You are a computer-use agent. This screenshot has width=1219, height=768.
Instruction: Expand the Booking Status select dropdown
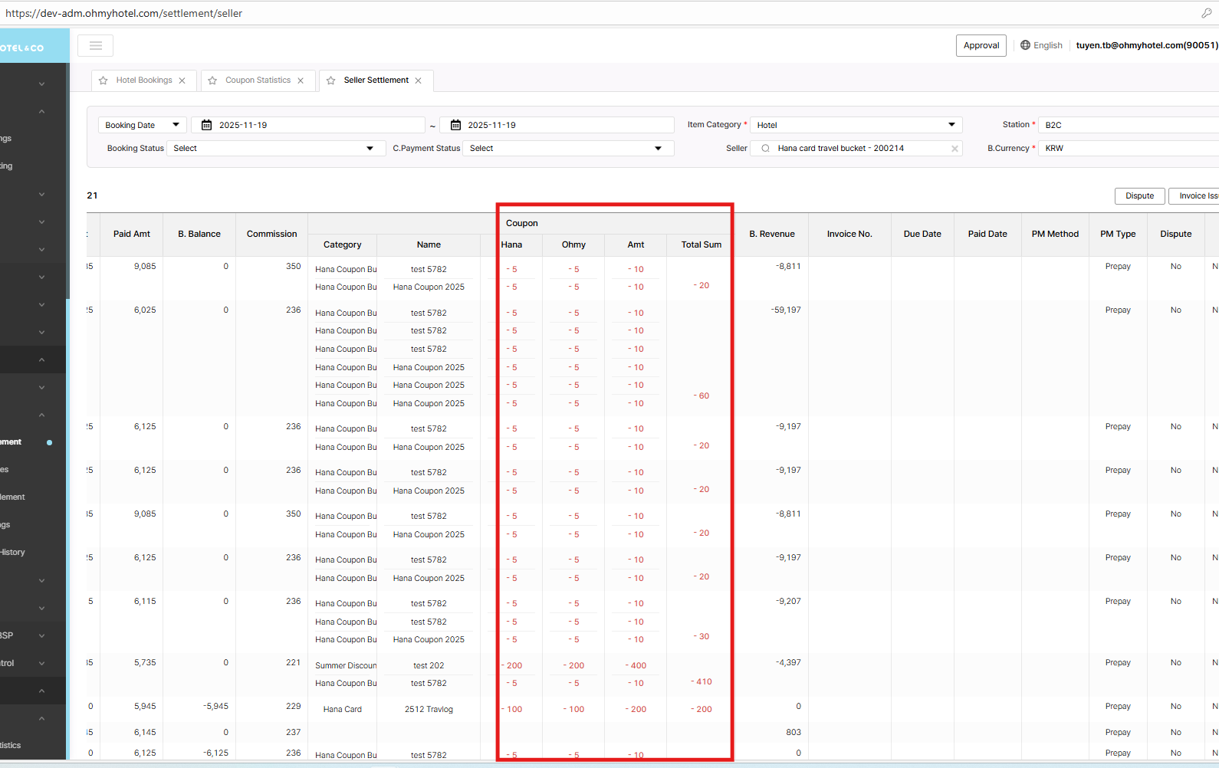tap(275, 149)
